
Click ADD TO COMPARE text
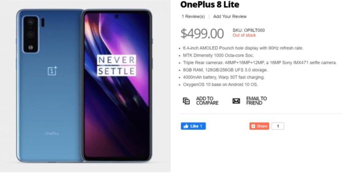click(x=207, y=101)
